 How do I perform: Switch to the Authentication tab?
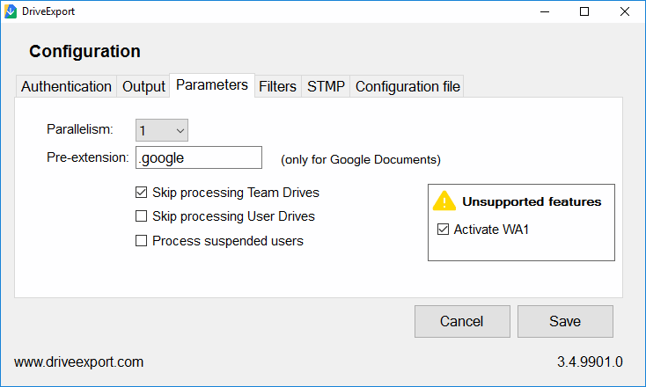pos(66,86)
